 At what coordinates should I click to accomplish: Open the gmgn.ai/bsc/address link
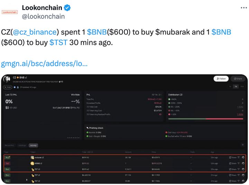[x=44, y=64]
